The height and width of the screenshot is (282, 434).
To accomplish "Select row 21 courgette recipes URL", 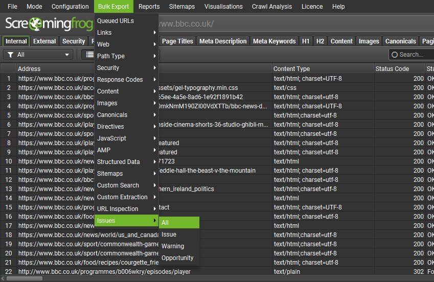I will tap(88, 263).
